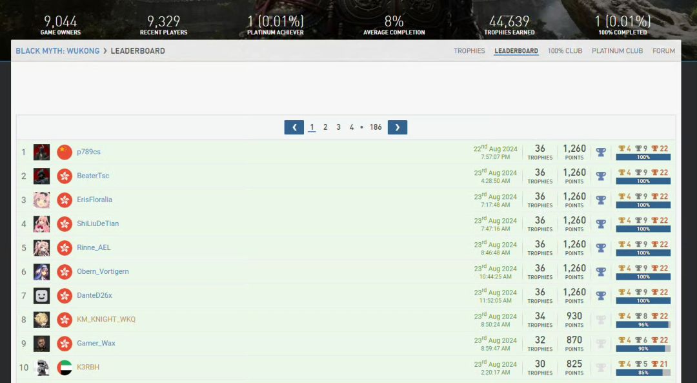This screenshot has height=383, width=697.
Task: Go to the previous leaderboard page
Action: [x=294, y=127]
